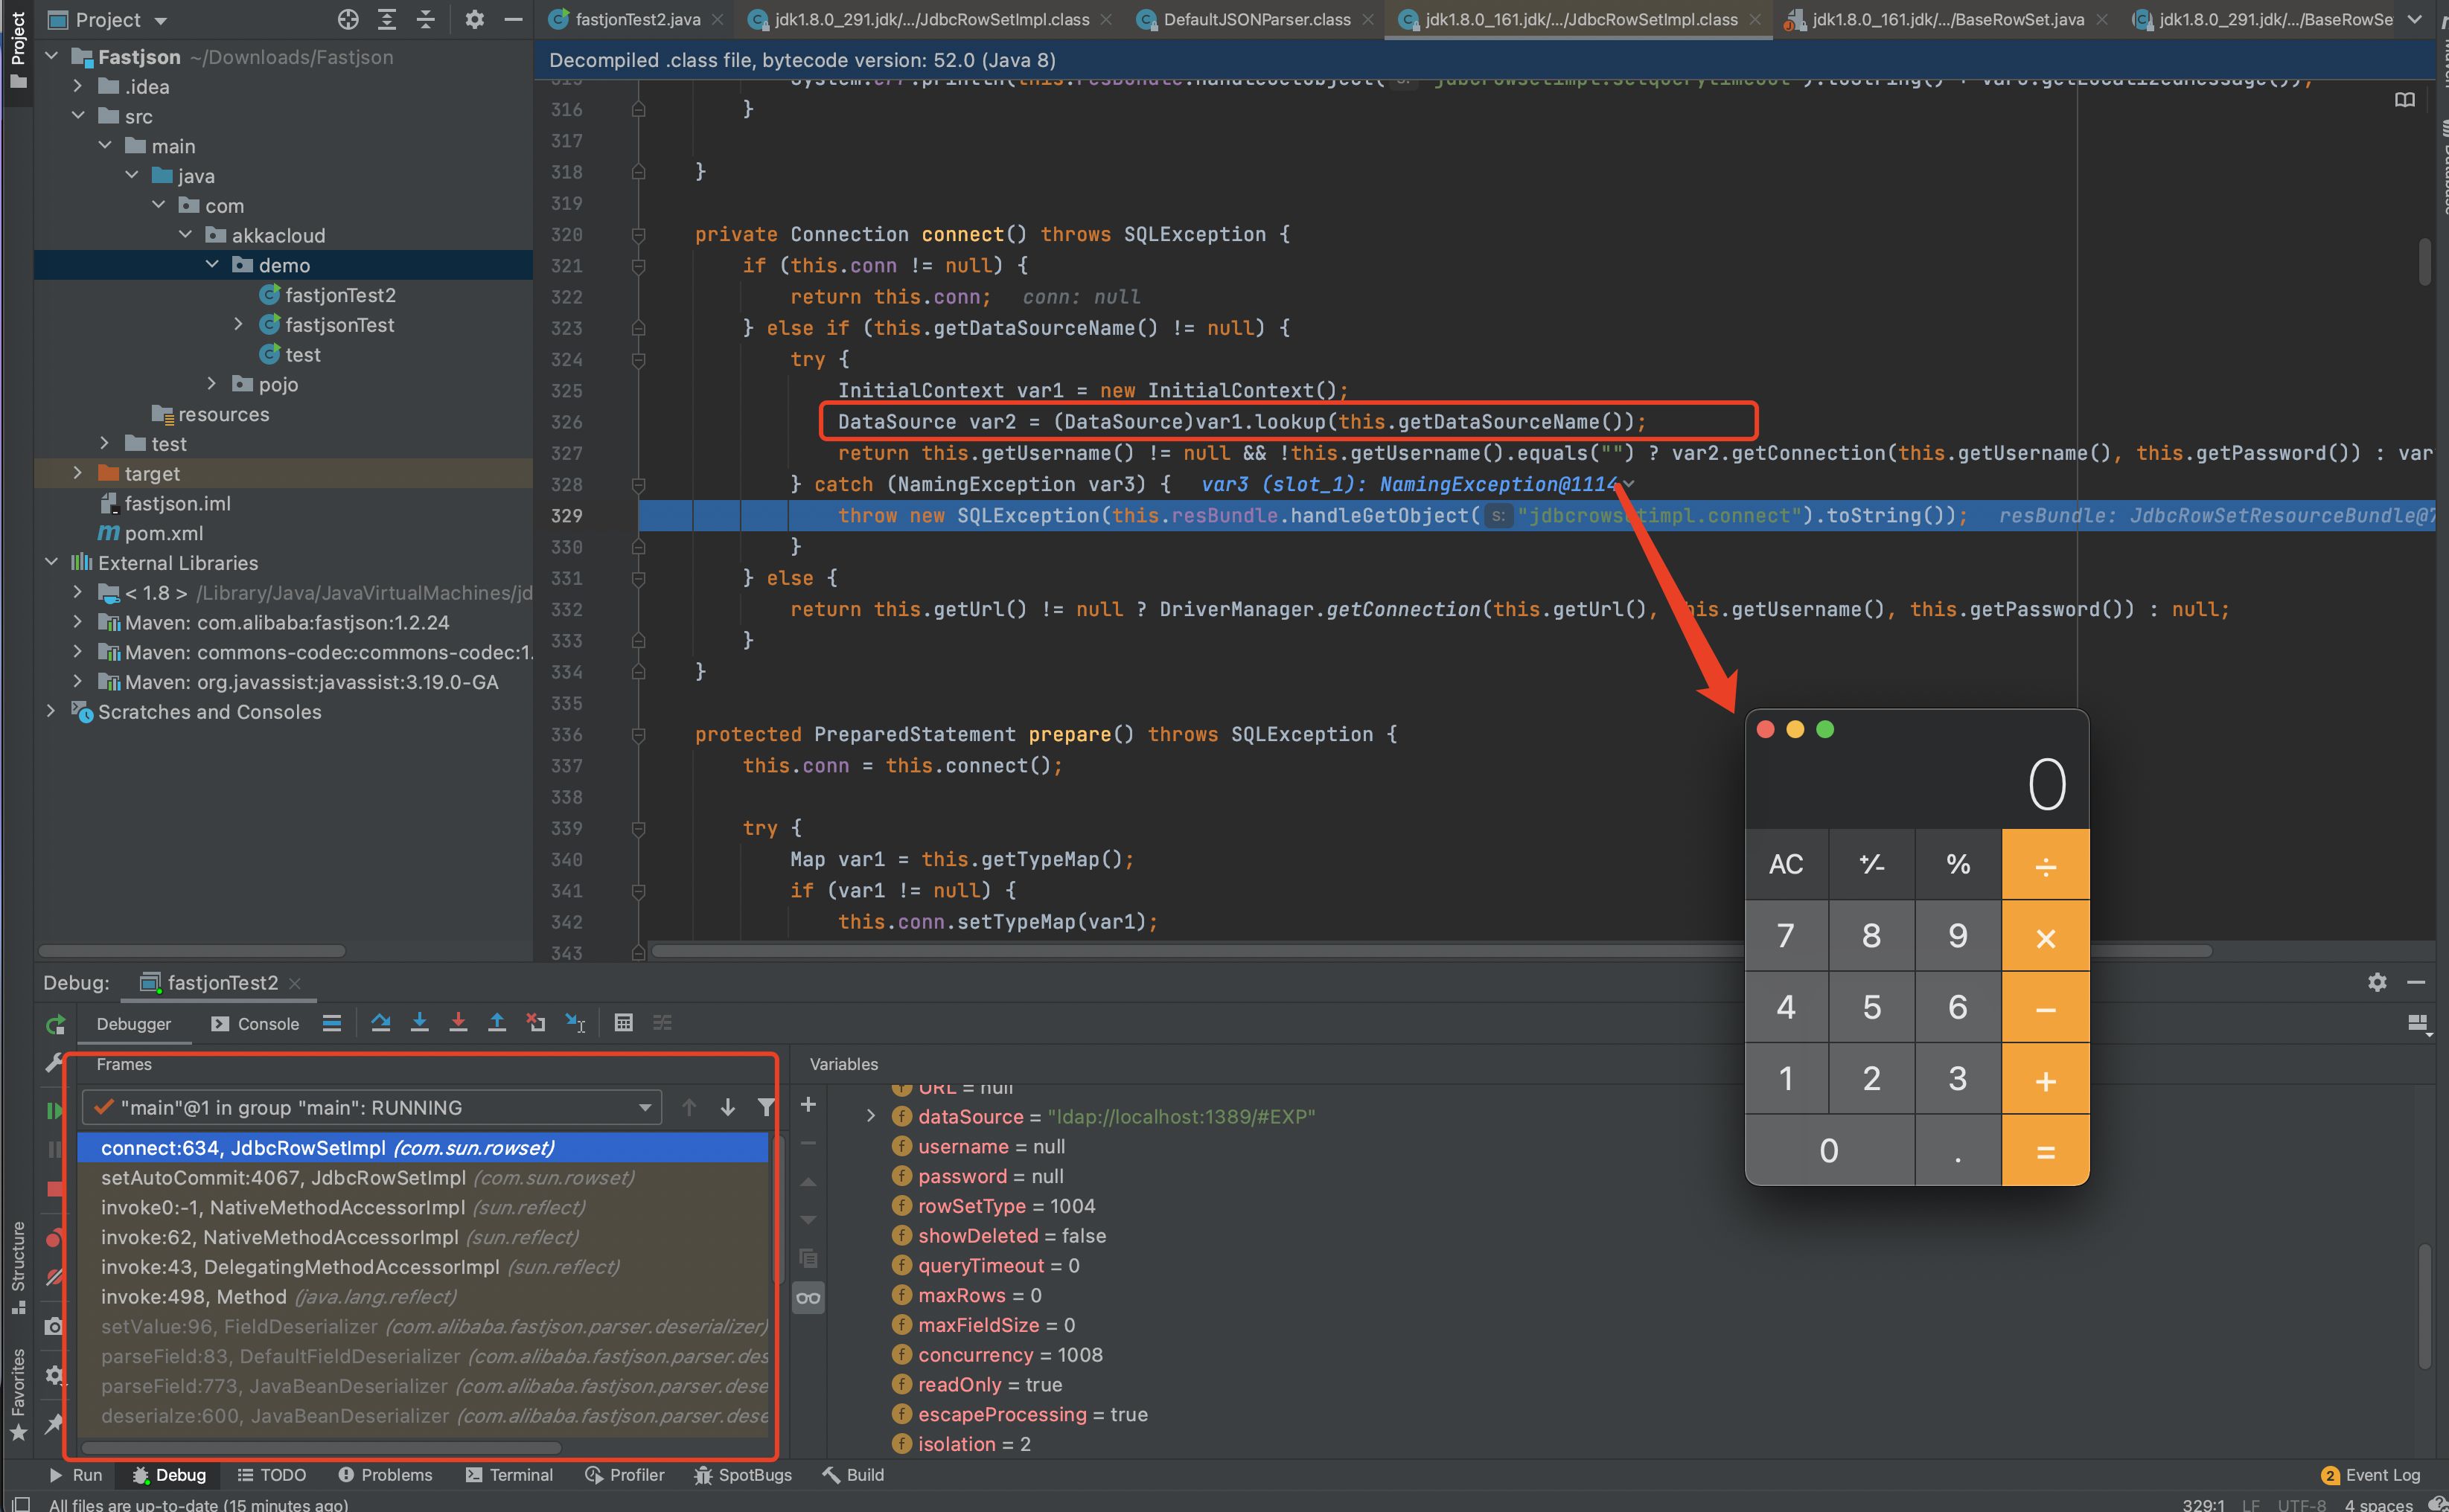Open the Evaluate Expression calculator icon
This screenshot has height=1512, width=2449.
tap(623, 1022)
